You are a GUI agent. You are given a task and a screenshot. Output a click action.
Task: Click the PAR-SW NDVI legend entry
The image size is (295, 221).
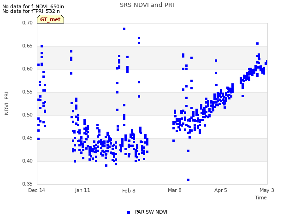coord(147,212)
